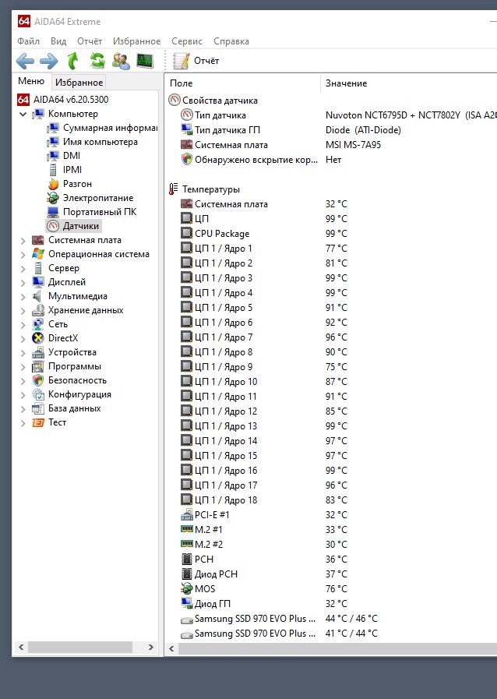The width and height of the screenshot is (497, 699).
Task: Expand the Дисплей tree node
Action: click(x=23, y=283)
